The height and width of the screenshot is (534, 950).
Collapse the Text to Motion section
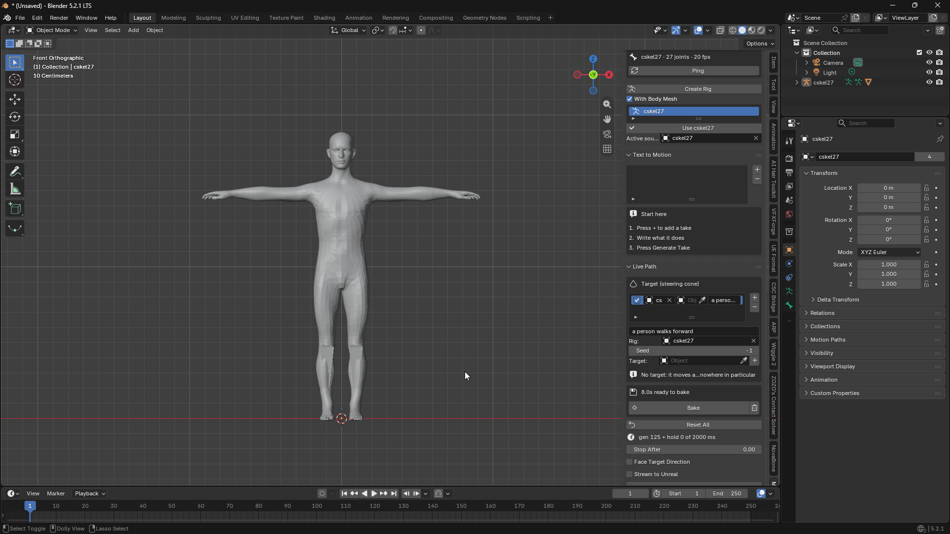[629, 155]
